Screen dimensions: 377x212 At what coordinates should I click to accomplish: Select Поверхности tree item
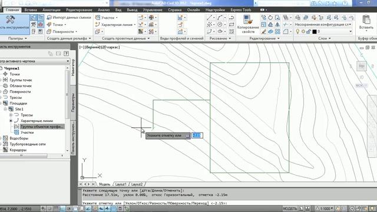coord(20,92)
